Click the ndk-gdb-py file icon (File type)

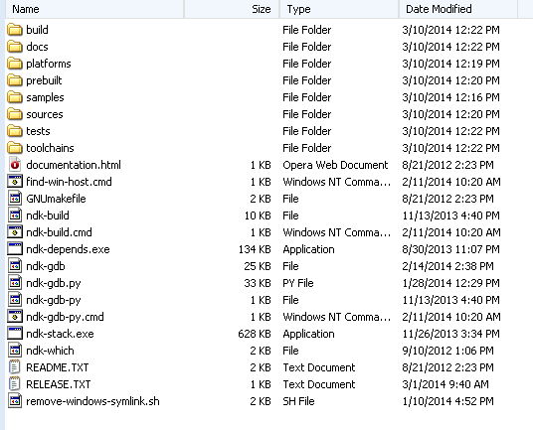pyautogui.click(x=15, y=300)
